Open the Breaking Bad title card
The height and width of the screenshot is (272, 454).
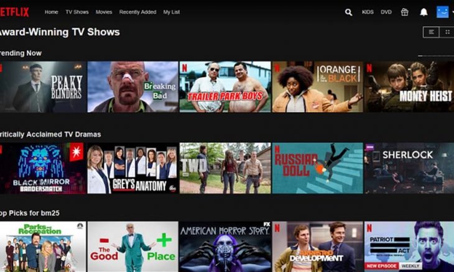click(x=133, y=87)
